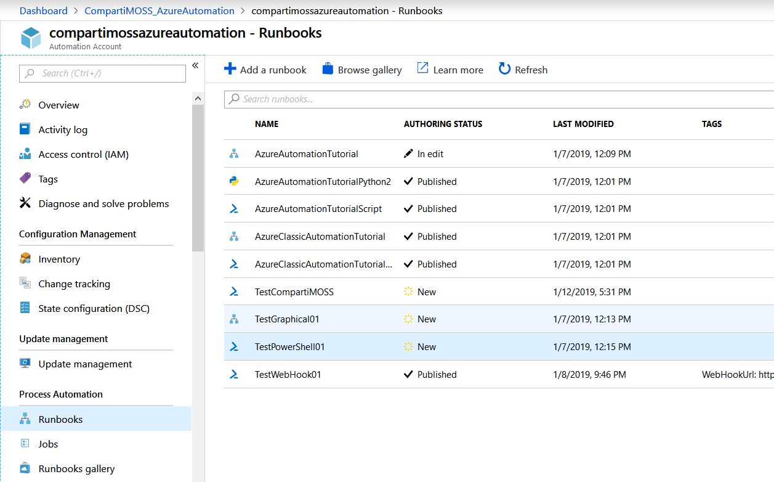
Task: Collapse the left sidebar with double chevron
Action: 195,65
